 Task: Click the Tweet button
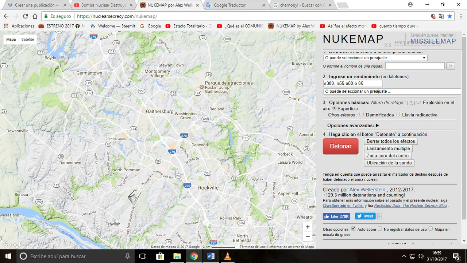point(365,216)
